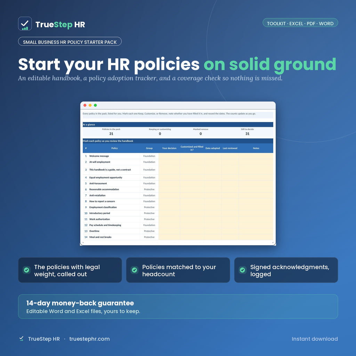Click the 'Group' column header
Screen dimensions: 356x356
pos(149,148)
